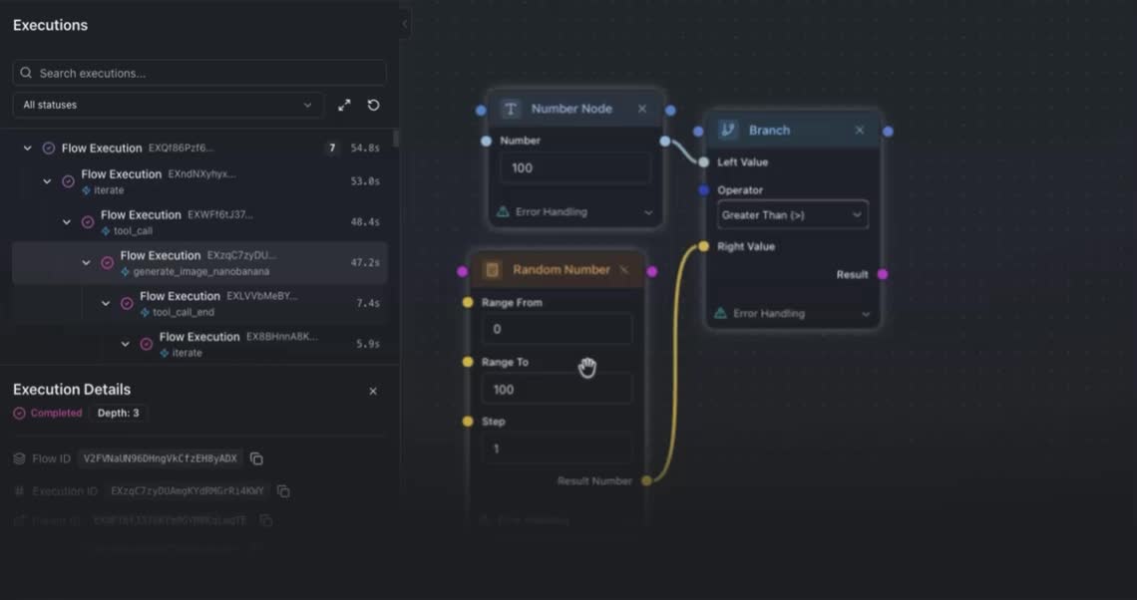Screen dimensions: 1137x600
Task: Click the Branch node icon
Action: 728,130
